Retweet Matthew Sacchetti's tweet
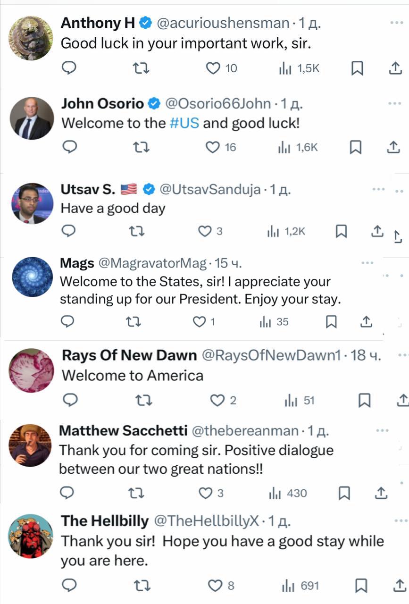The height and width of the screenshot is (604, 409). tap(137, 493)
